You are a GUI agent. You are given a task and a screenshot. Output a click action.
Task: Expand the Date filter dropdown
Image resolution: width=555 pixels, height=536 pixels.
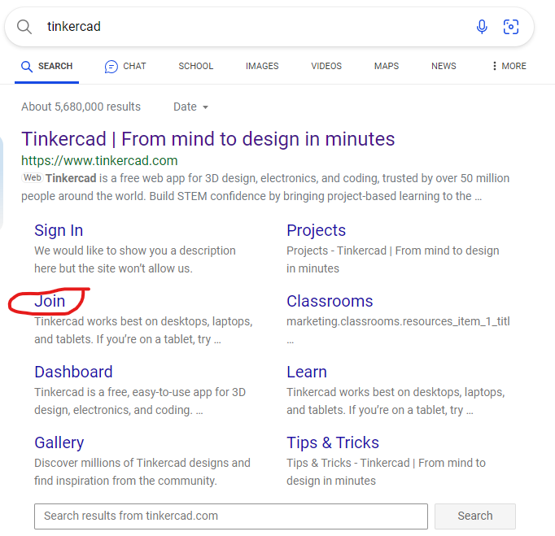tap(190, 107)
